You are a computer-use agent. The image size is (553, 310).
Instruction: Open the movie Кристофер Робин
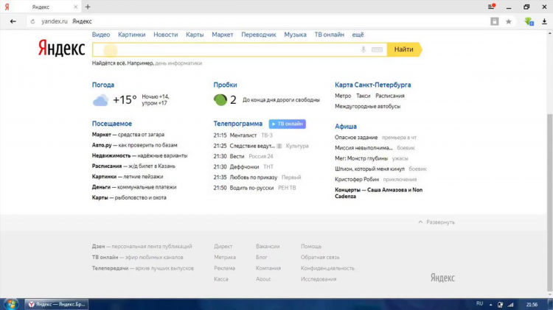[x=357, y=180]
